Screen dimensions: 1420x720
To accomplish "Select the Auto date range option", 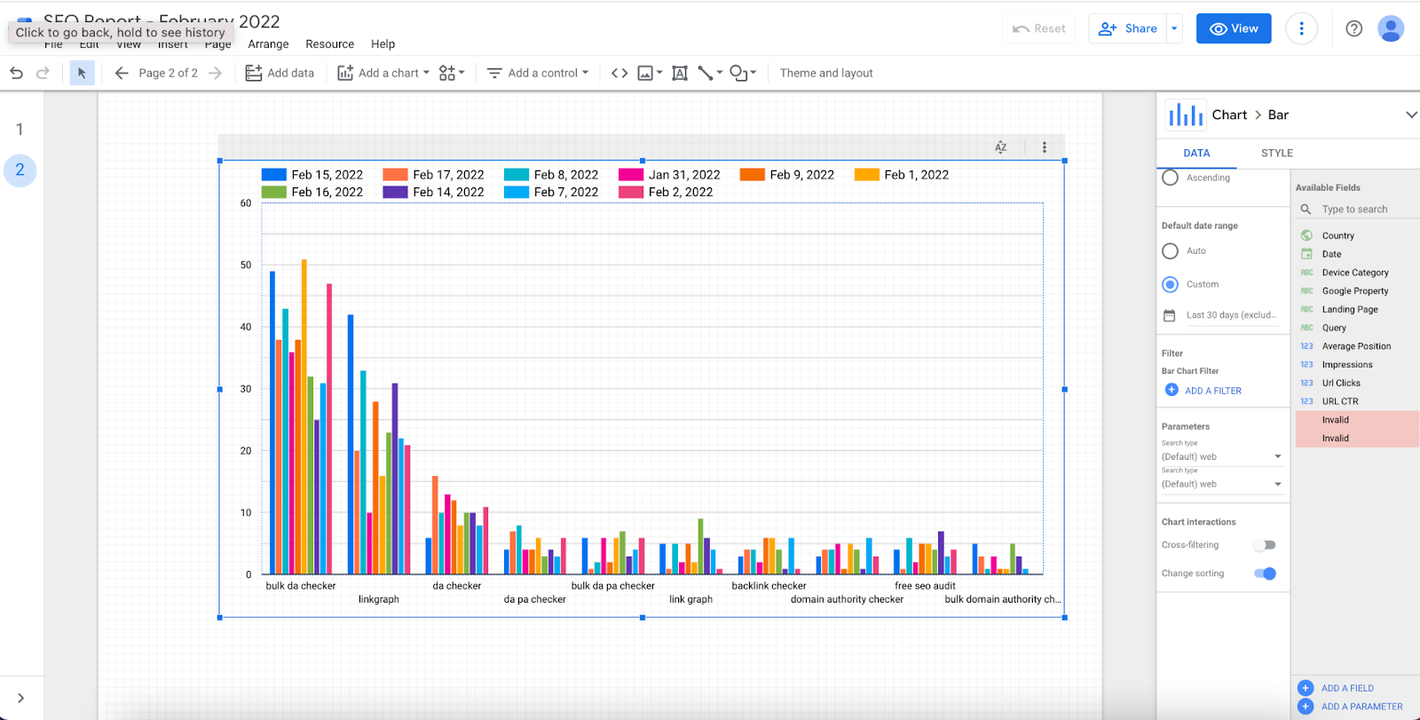I will tap(1171, 251).
